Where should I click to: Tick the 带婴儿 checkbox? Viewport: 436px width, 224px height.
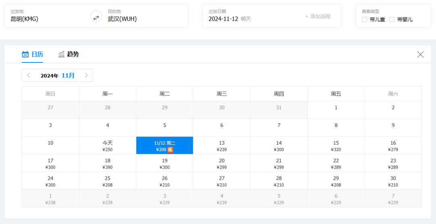[392, 19]
